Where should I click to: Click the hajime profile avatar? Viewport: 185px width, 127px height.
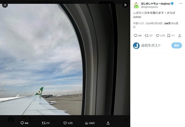click(x=136, y=5)
